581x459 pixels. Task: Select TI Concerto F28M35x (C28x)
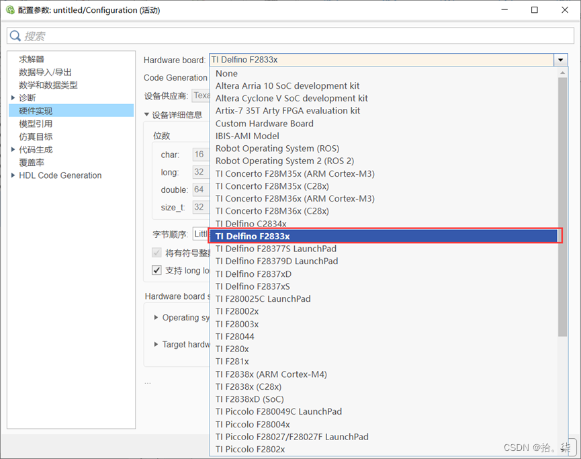[x=384, y=186]
